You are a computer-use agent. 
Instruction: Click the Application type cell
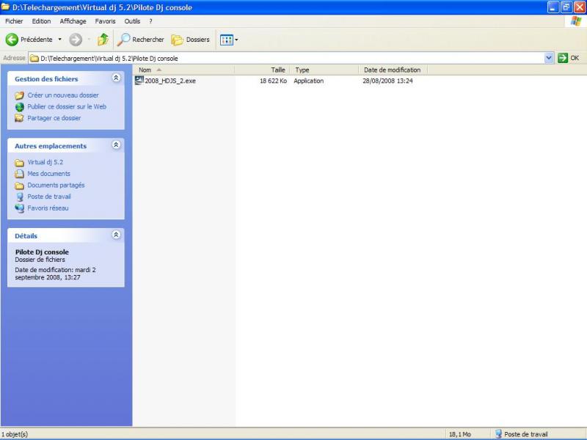[x=308, y=81]
